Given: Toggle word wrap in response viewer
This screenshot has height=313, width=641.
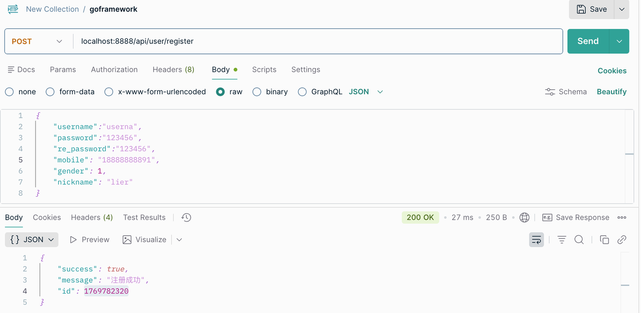Looking at the screenshot, I should pyautogui.click(x=536, y=240).
